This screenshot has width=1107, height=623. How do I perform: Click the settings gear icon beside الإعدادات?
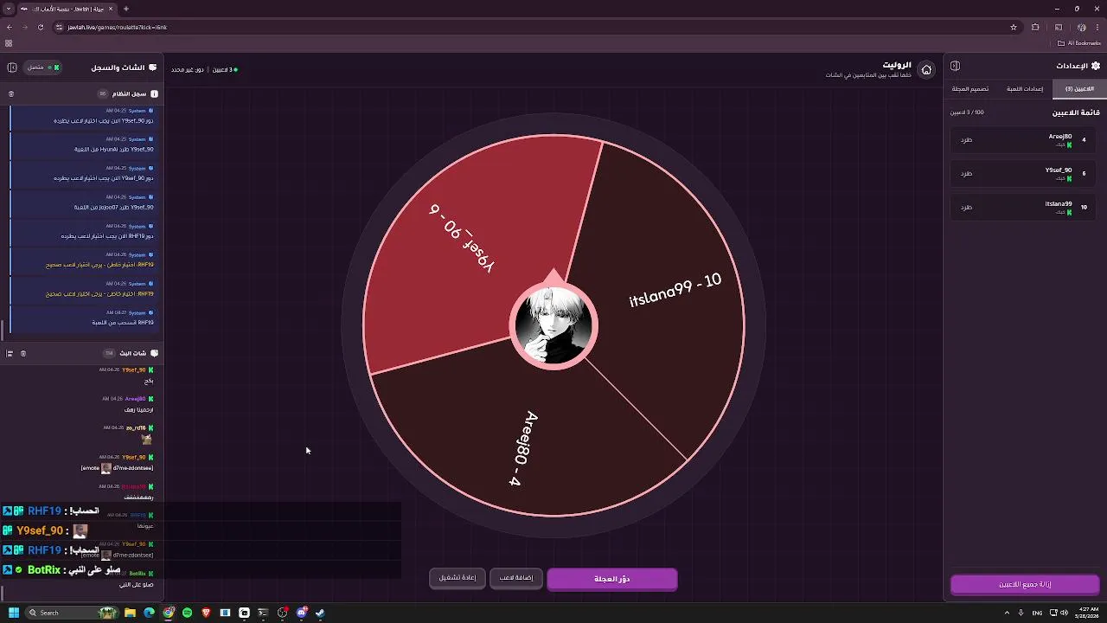[x=1096, y=66]
